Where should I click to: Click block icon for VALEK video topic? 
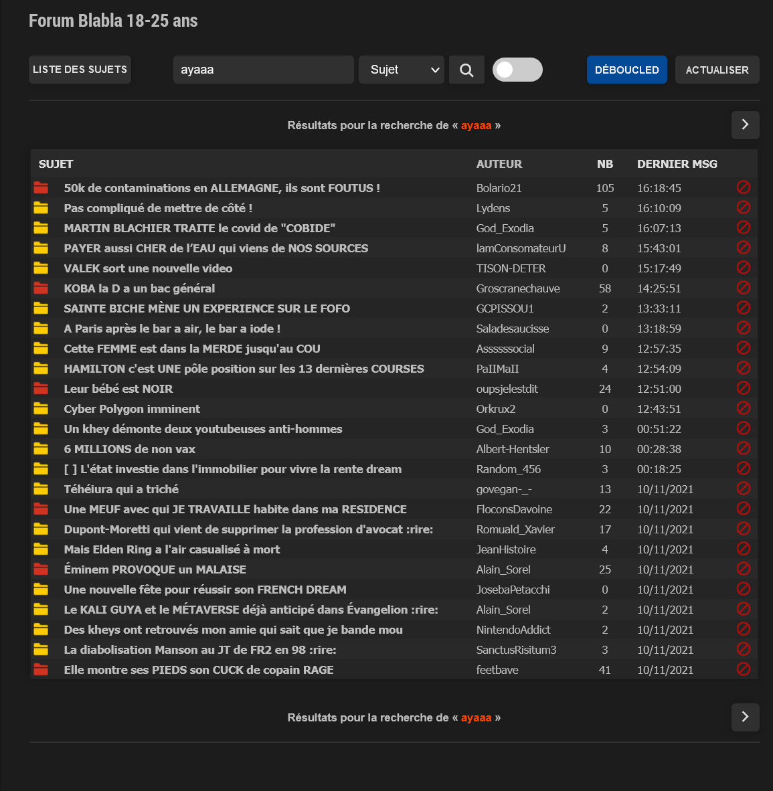pyautogui.click(x=744, y=268)
